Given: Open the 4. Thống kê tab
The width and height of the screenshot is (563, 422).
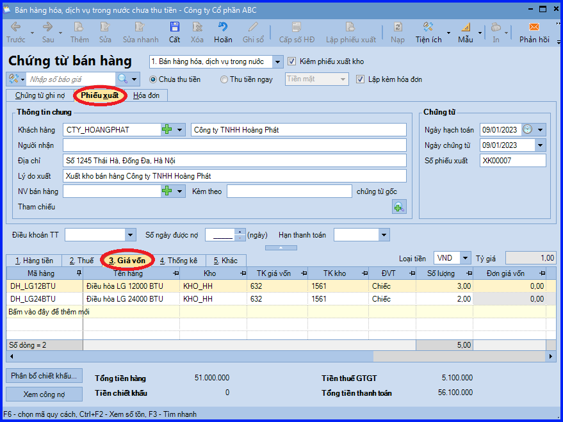Looking at the screenshot, I should [x=179, y=261].
